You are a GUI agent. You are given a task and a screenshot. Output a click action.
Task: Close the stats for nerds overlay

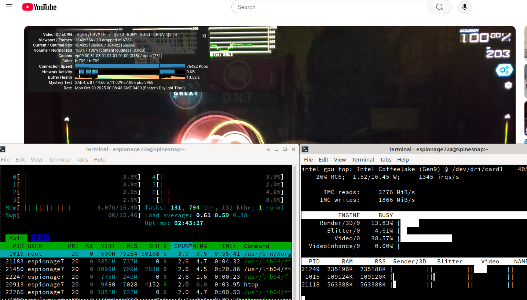pyautogui.click(x=204, y=36)
